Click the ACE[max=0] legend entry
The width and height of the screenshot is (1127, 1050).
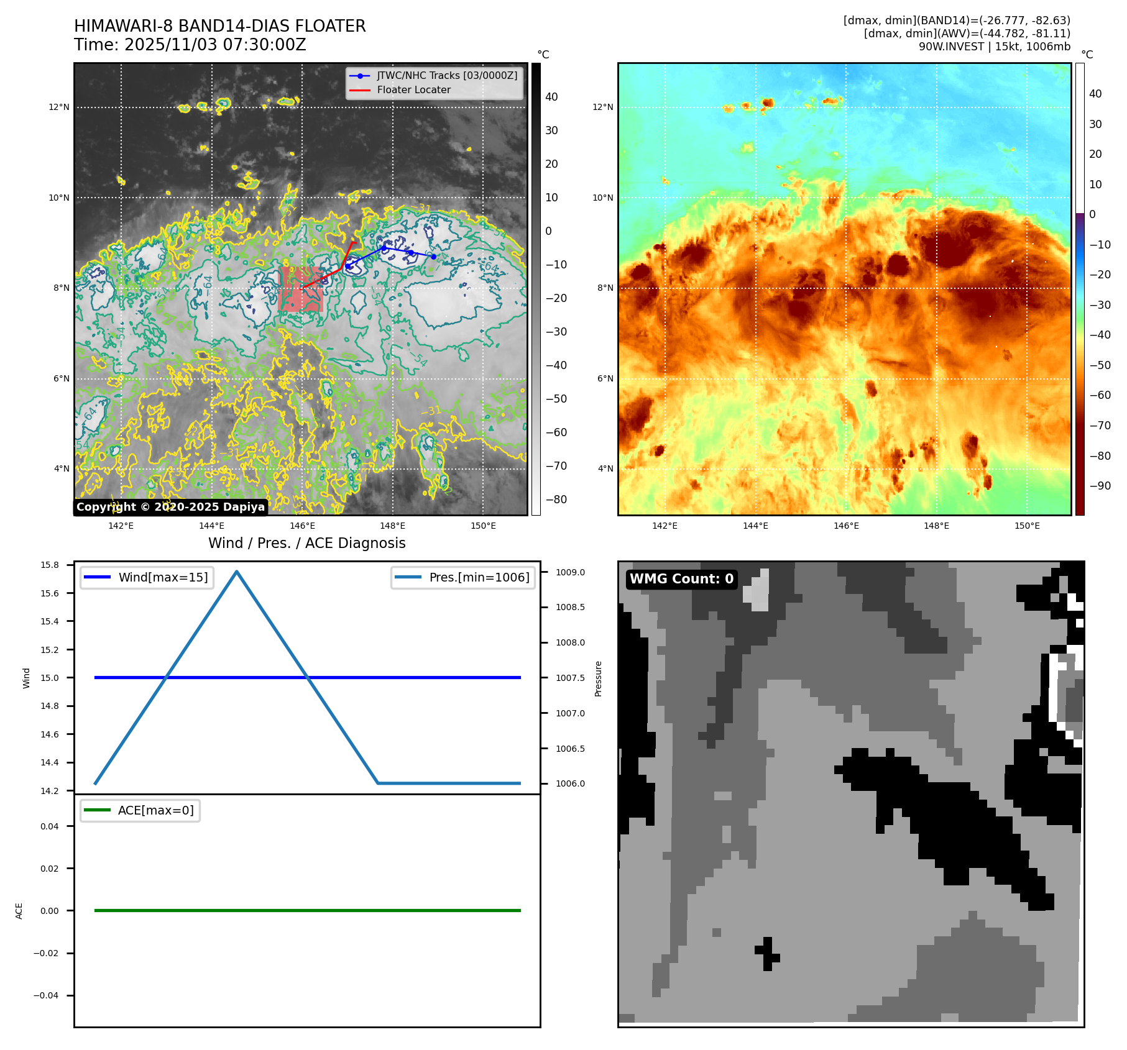click(140, 810)
